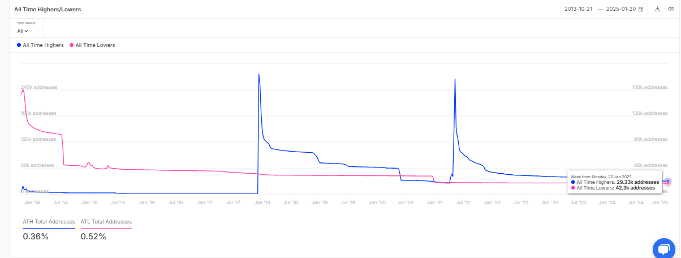Click the 0.36% ATH value
The height and width of the screenshot is (258, 681).
36,236
